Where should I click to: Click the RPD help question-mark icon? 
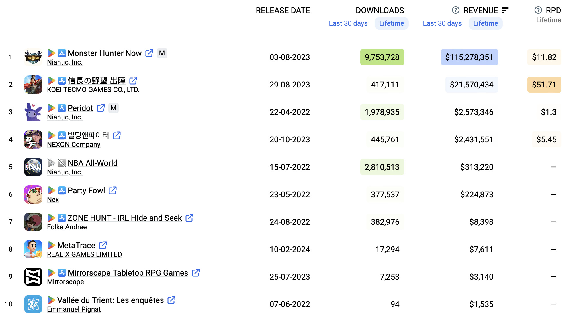(x=538, y=10)
